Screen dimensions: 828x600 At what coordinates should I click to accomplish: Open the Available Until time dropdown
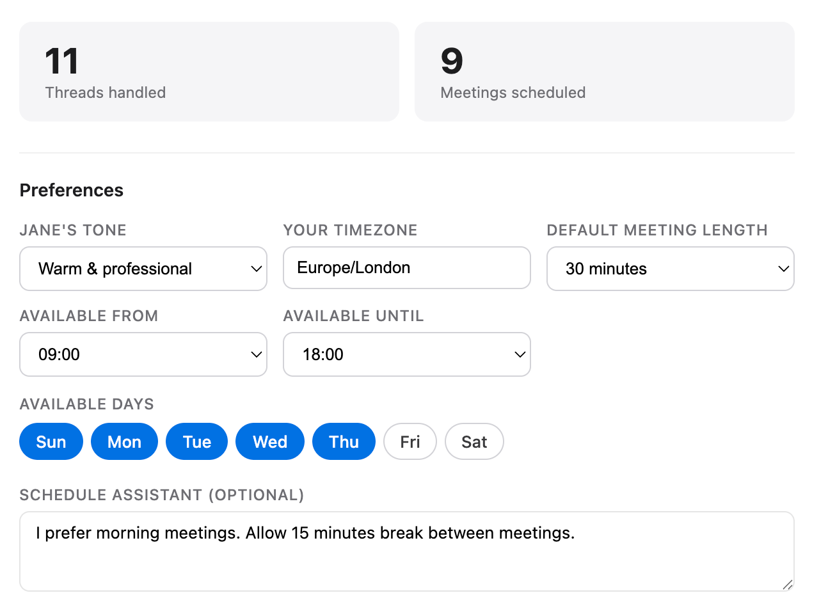tap(406, 354)
